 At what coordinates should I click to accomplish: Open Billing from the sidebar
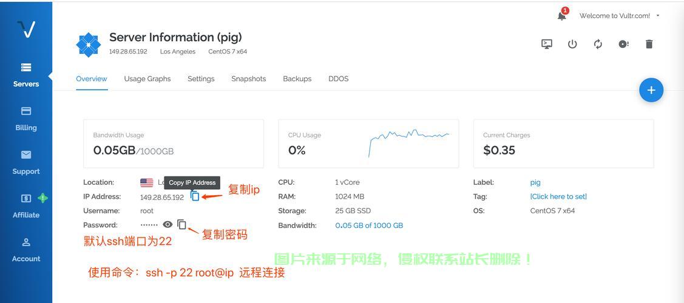(x=25, y=119)
